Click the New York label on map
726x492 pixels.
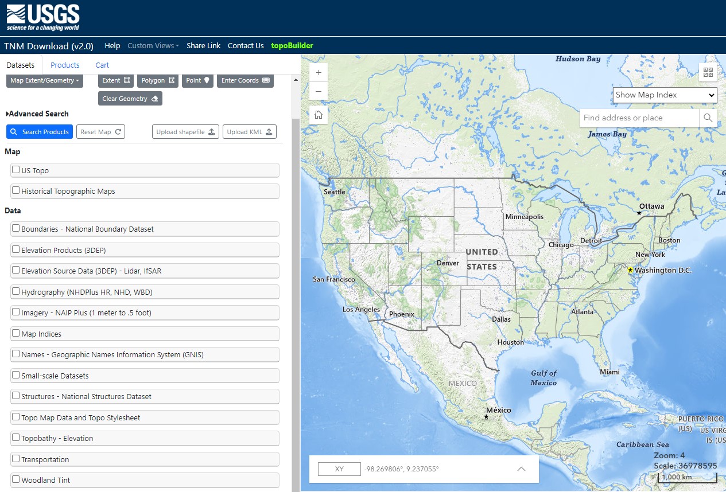pyautogui.click(x=650, y=254)
